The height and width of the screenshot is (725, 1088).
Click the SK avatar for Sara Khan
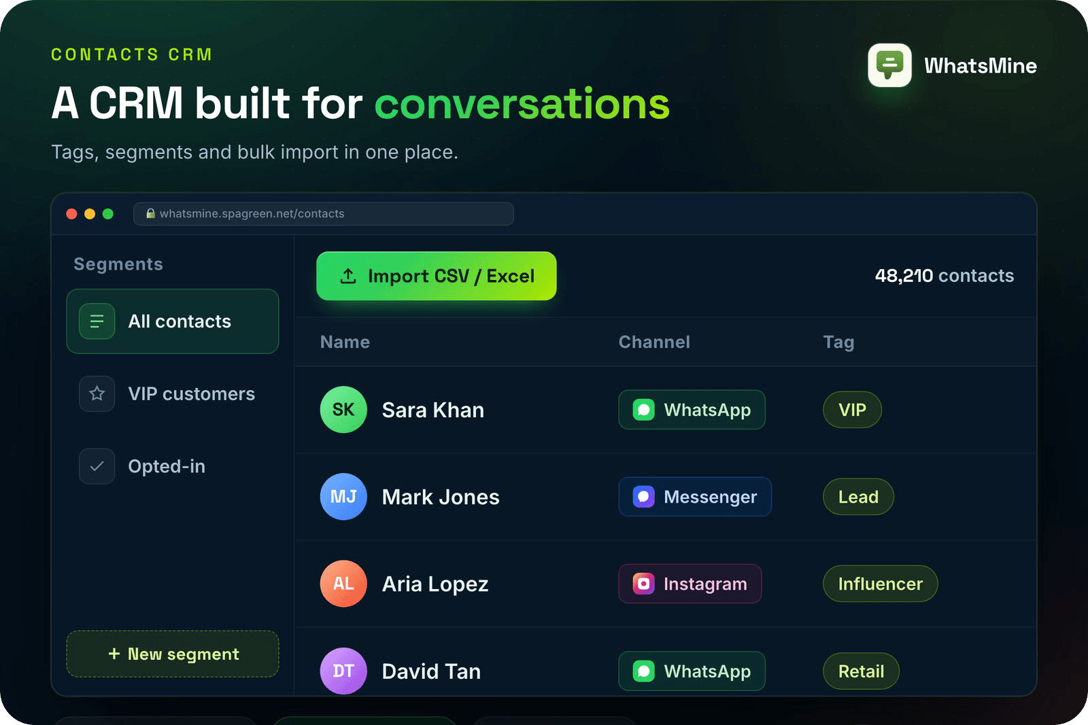(x=343, y=410)
